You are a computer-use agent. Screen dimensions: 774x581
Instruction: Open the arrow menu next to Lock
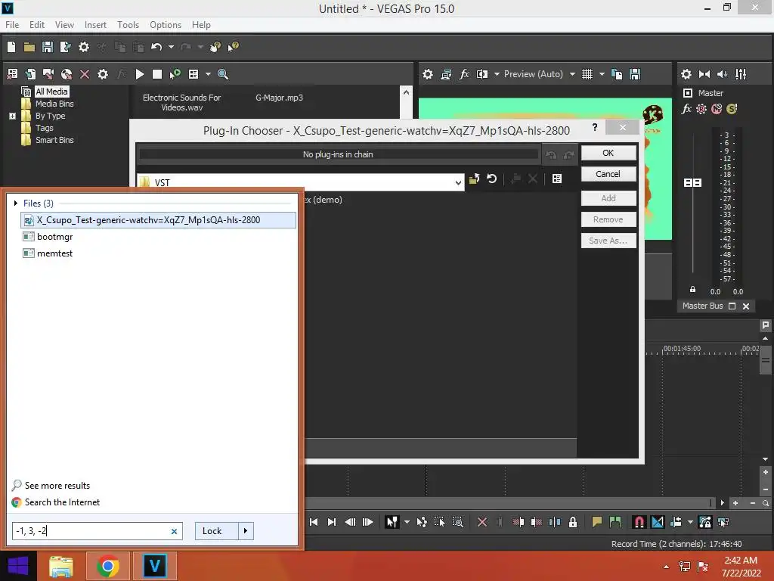tap(246, 531)
